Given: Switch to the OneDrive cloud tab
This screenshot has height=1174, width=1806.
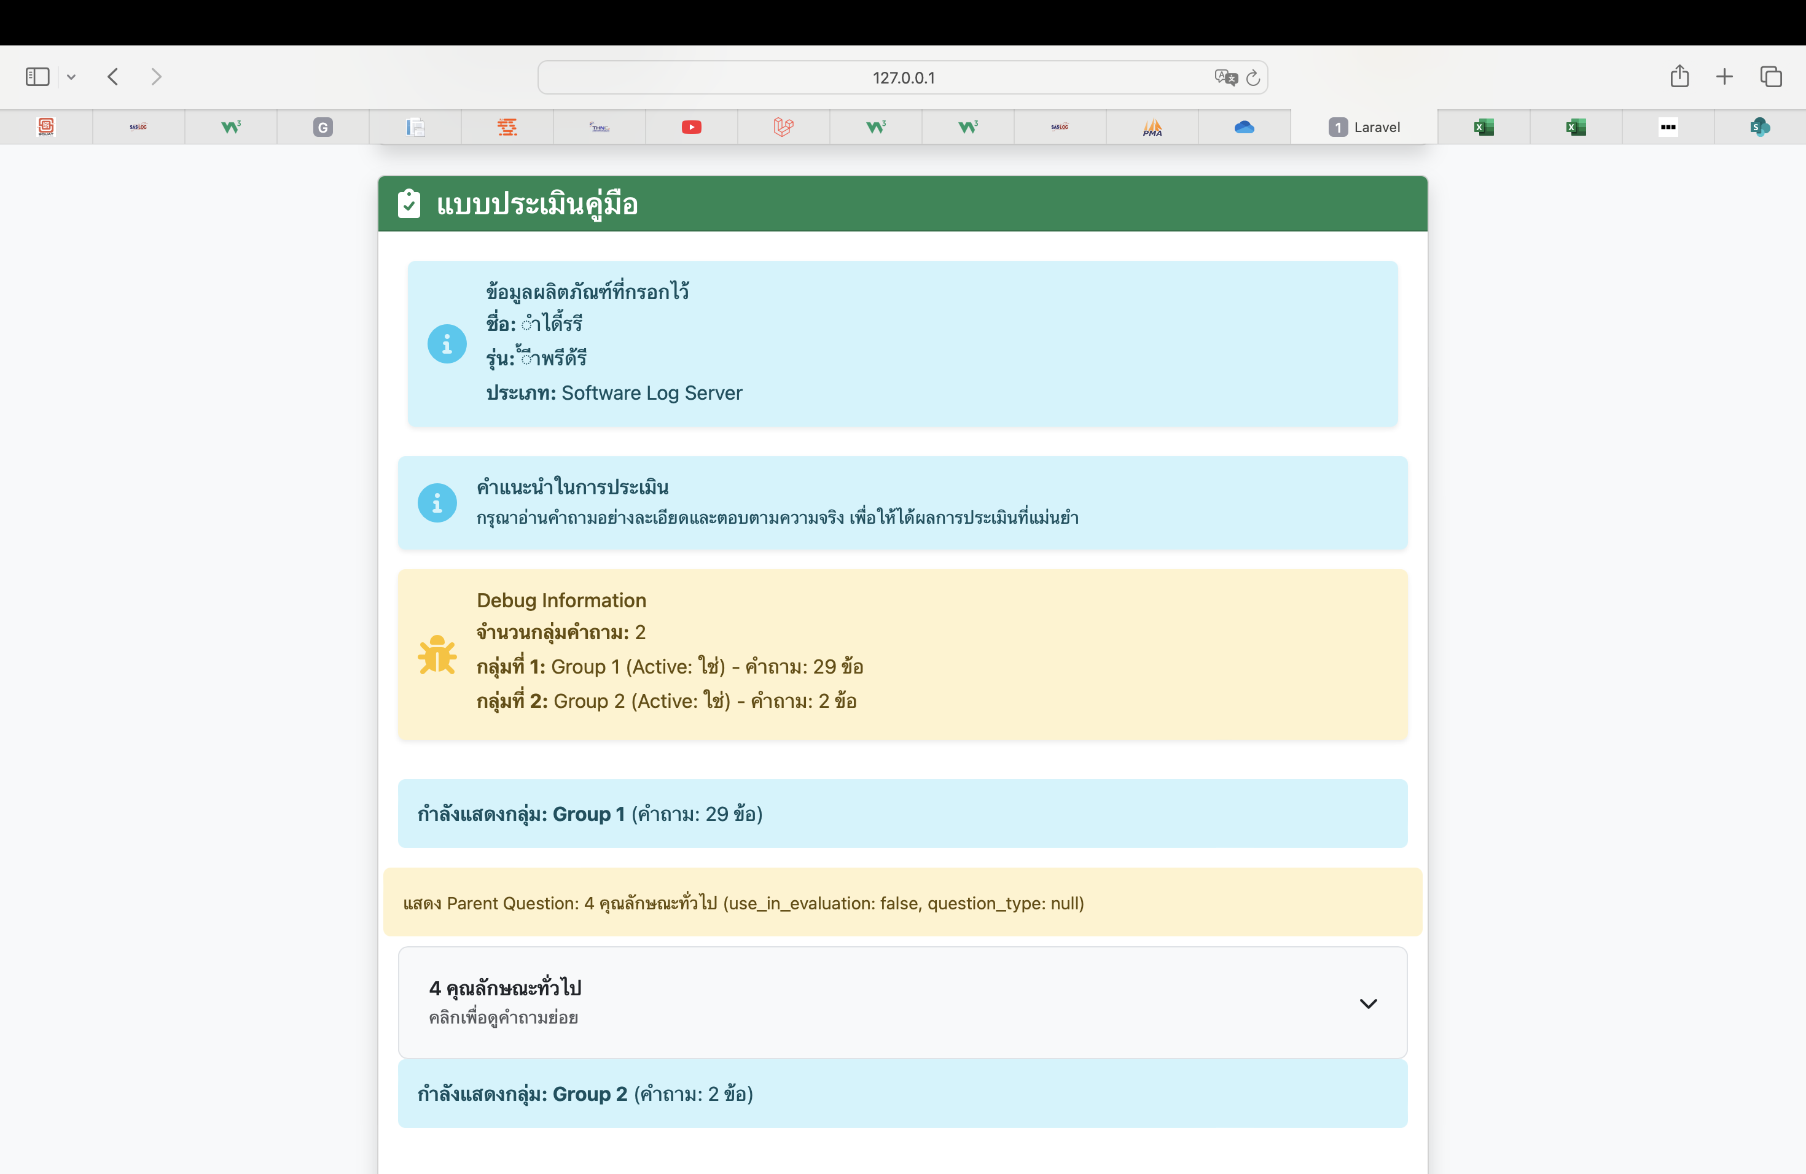Looking at the screenshot, I should pyautogui.click(x=1245, y=126).
